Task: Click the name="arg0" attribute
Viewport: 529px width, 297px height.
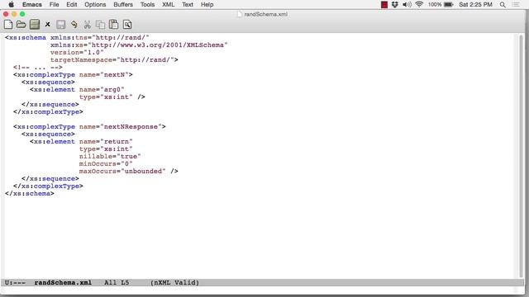Action: 102,90
